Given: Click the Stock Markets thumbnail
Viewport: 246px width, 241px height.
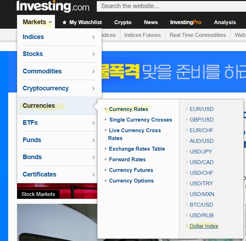Looking at the screenshot, I should tap(57, 191).
